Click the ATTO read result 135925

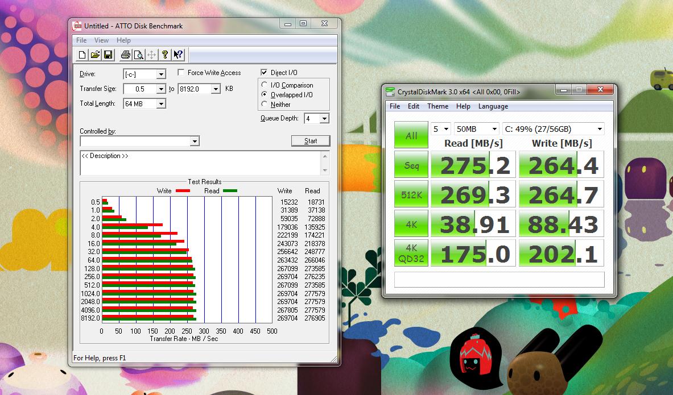click(x=315, y=227)
